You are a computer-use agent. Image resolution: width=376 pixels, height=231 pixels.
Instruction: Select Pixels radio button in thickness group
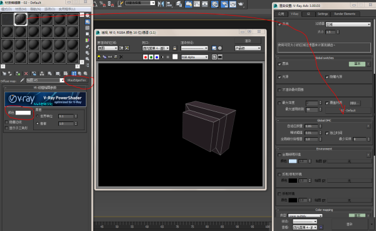click(38, 123)
